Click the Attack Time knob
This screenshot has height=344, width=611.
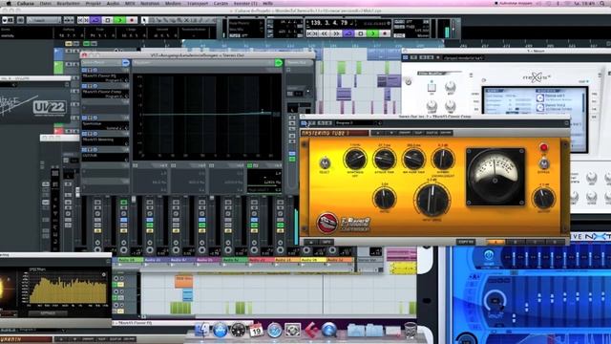point(384,160)
